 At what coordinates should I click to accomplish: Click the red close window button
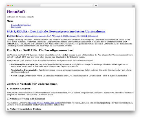click(x=8, y=5)
